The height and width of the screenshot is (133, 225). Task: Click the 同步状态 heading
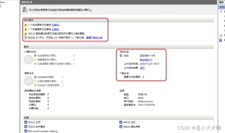pos(124,52)
